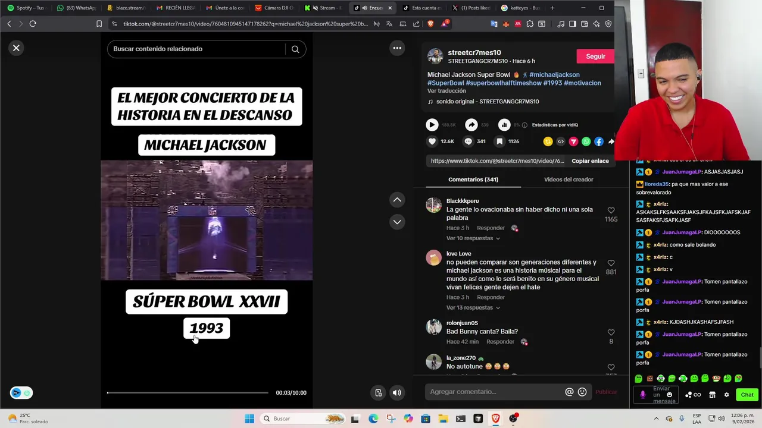This screenshot has width=762, height=428.
Task: Open the Windows Start menu
Action: pos(249,418)
